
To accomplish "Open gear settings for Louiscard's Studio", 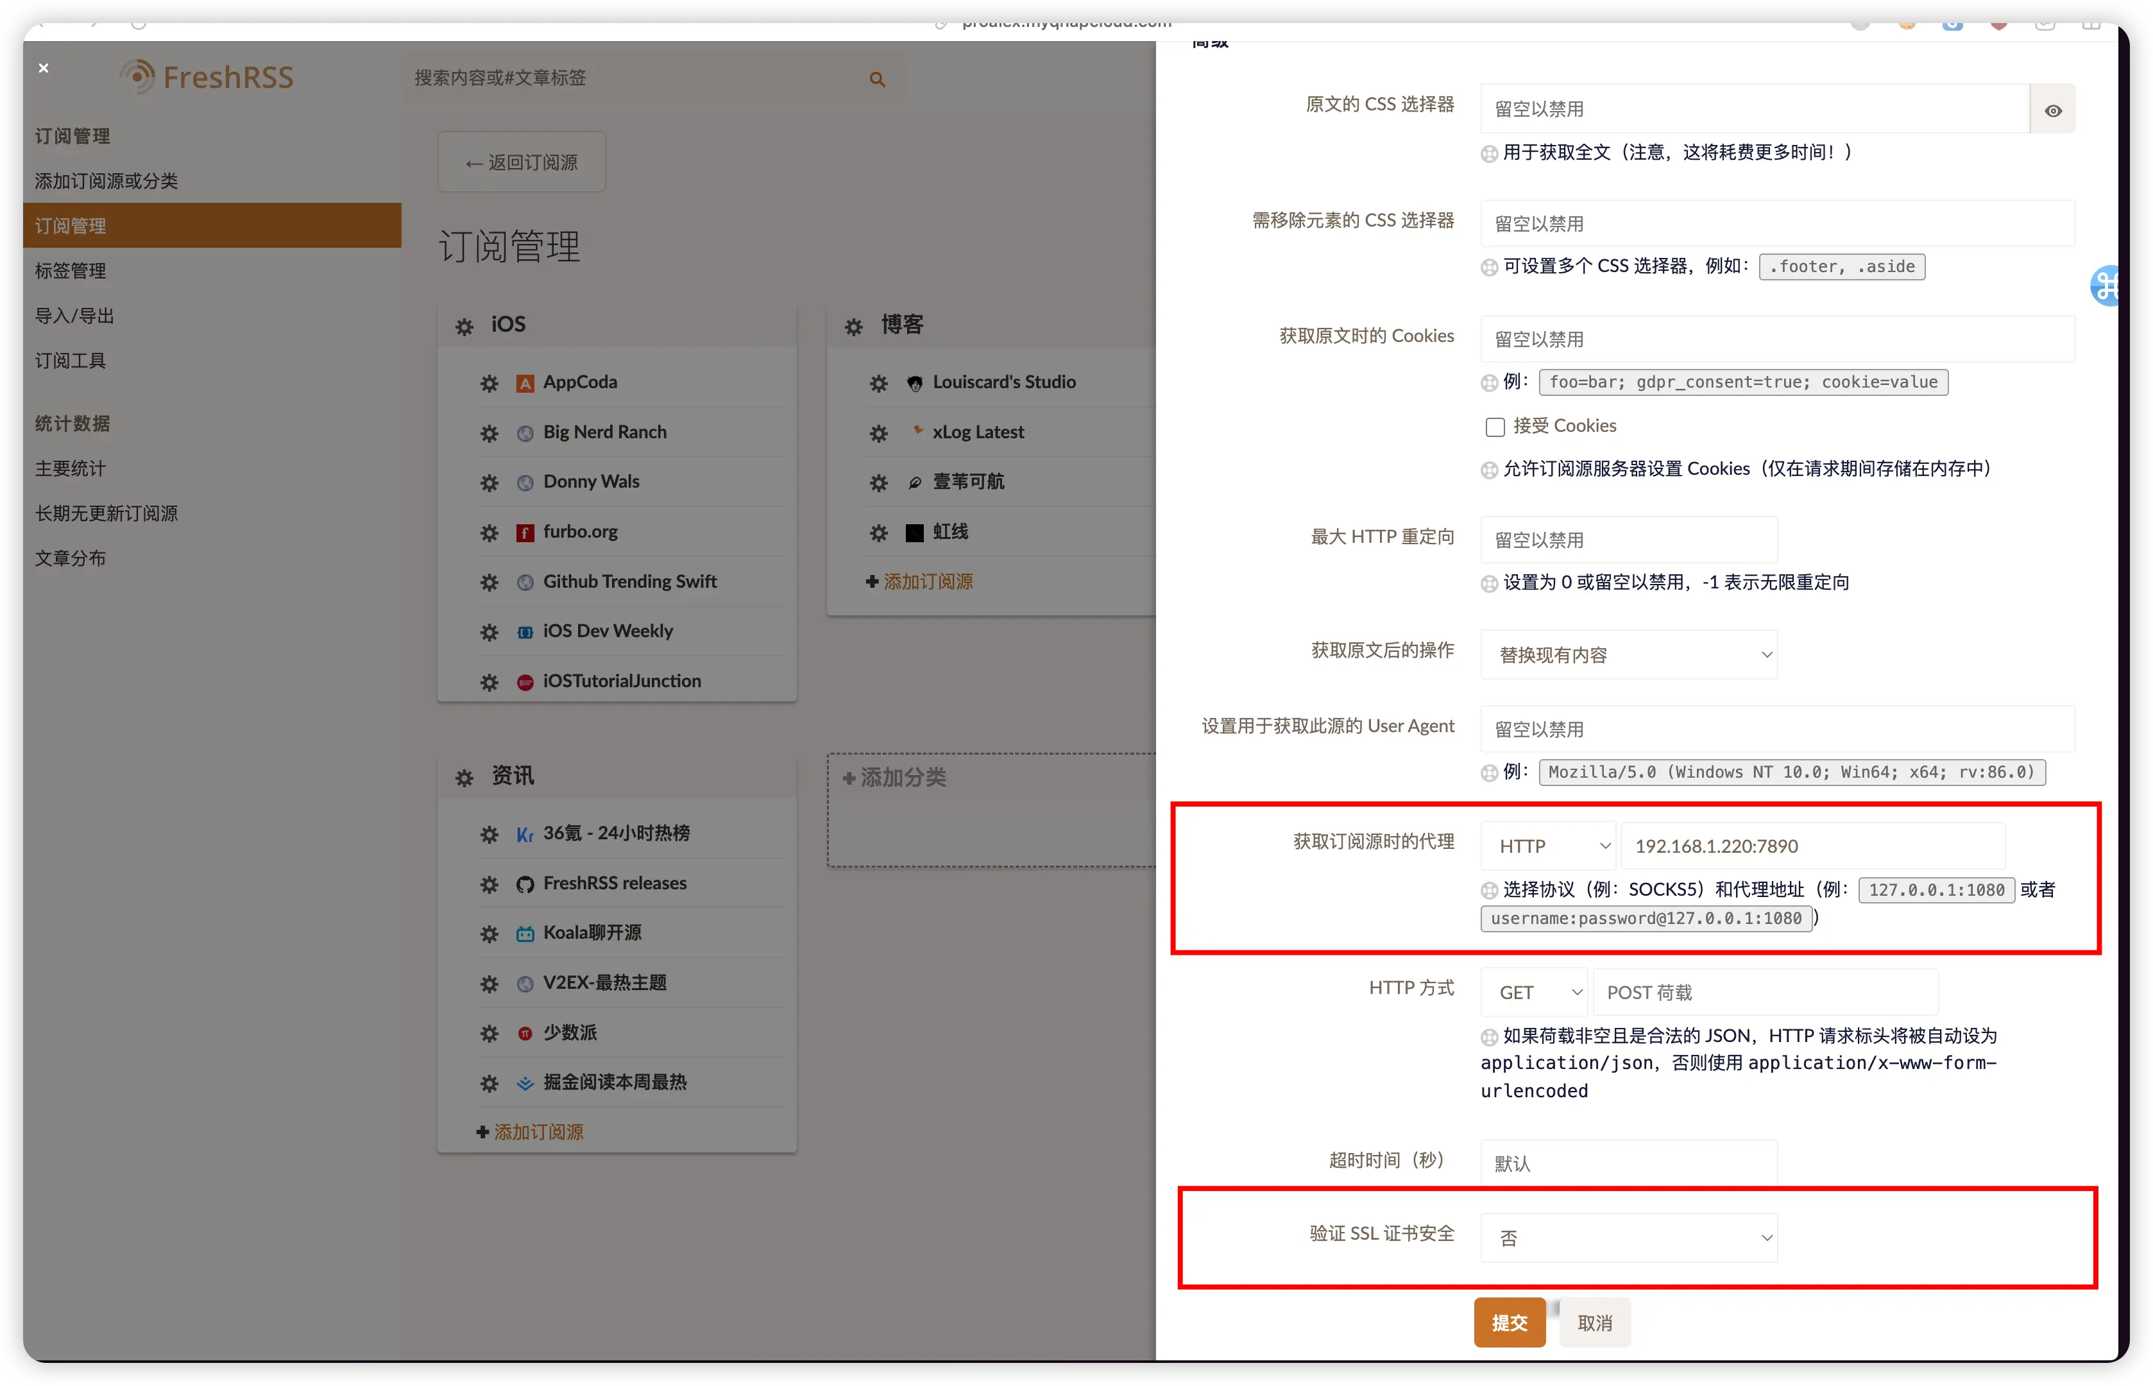I will click(x=879, y=384).
